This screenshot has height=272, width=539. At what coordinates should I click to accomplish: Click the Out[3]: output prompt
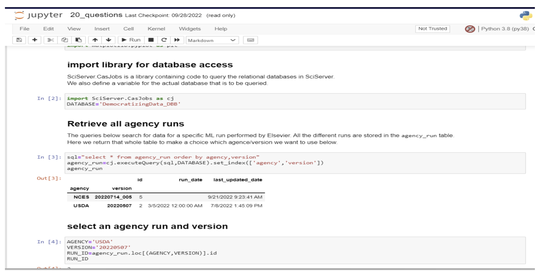49,178
